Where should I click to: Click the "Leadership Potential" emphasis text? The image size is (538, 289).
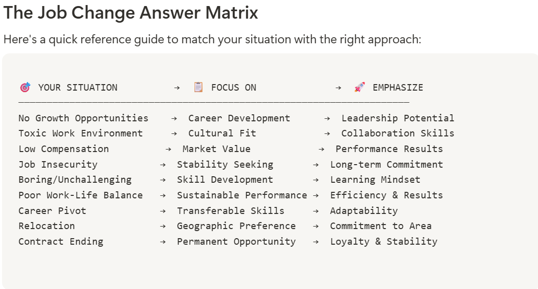pyautogui.click(x=398, y=118)
